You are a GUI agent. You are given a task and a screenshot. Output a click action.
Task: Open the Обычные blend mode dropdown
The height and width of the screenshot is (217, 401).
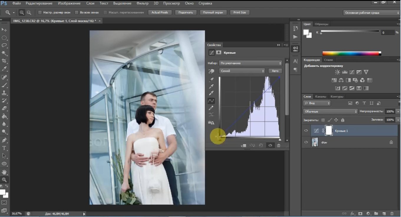[330, 112]
